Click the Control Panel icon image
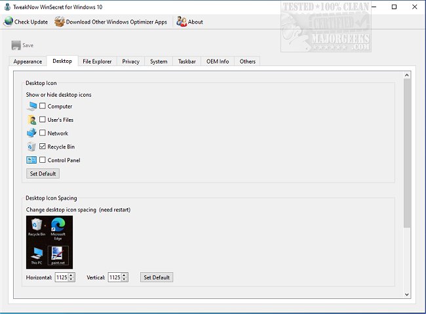The image size is (426, 314). pos(31,160)
